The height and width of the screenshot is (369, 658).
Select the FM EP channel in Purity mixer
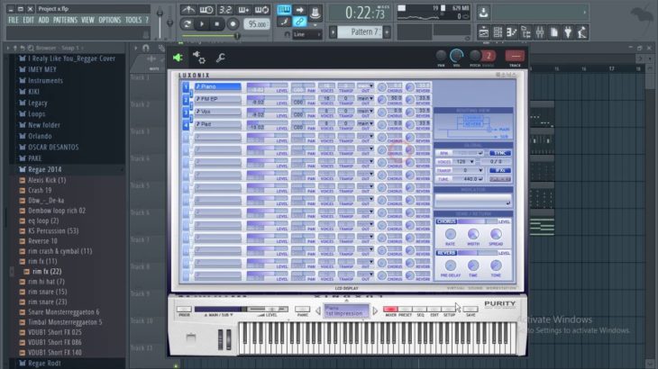218,99
